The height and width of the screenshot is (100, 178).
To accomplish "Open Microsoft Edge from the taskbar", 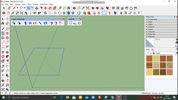I will point(61,97).
